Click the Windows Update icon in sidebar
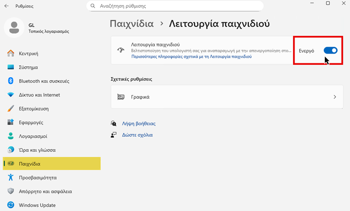Image resolution: width=350 pixels, height=211 pixels. 11,205
